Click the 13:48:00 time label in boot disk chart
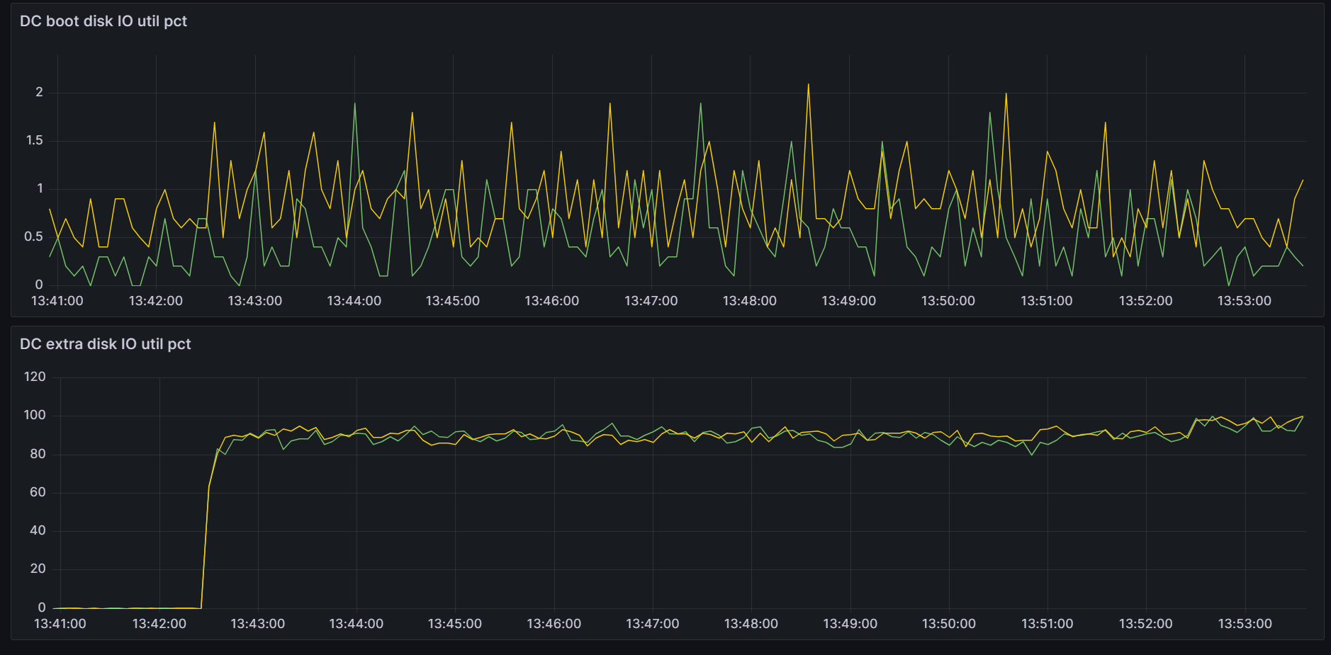The width and height of the screenshot is (1331, 655). [749, 301]
